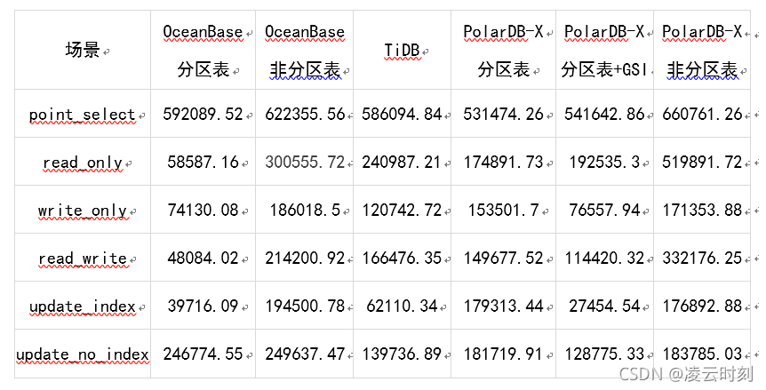Select the value 139736.89
Viewport: 766px width, 390px height.
click(x=402, y=354)
